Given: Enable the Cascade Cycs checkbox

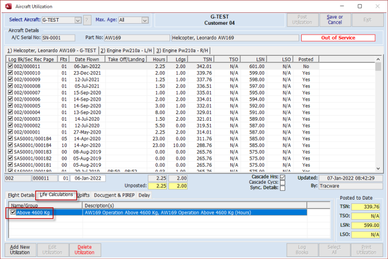Looking at the screenshot, I should (x=282, y=183).
